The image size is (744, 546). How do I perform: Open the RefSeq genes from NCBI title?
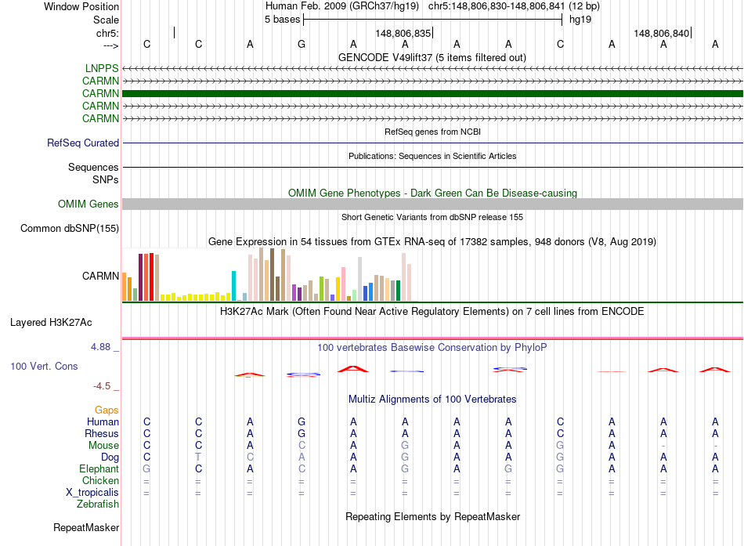[432, 132]
